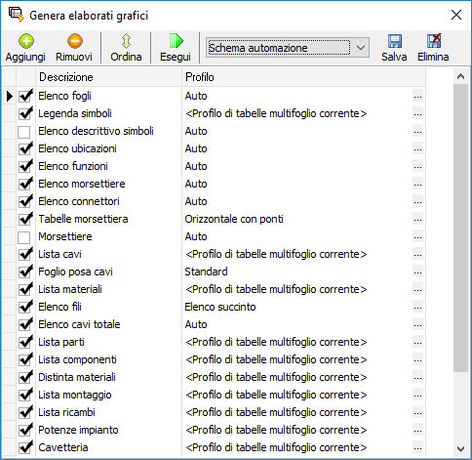Viewport: 472px width, 460px height.
Task: Uncheck the Lista cavi checkbox
Action: [24, 254]
